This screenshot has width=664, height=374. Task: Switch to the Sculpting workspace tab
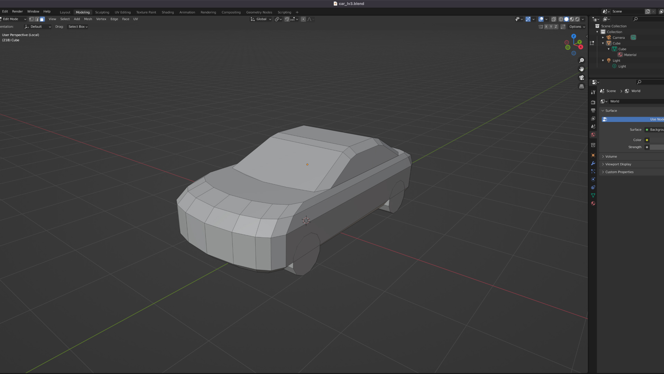tap(102, 12)
